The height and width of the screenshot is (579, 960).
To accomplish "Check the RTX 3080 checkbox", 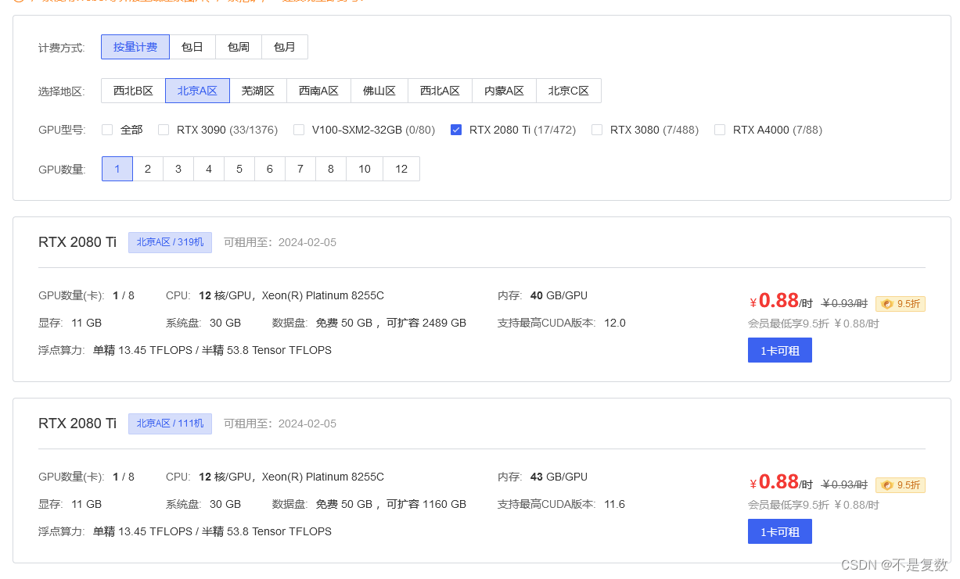I will click(x=597, y=130).
